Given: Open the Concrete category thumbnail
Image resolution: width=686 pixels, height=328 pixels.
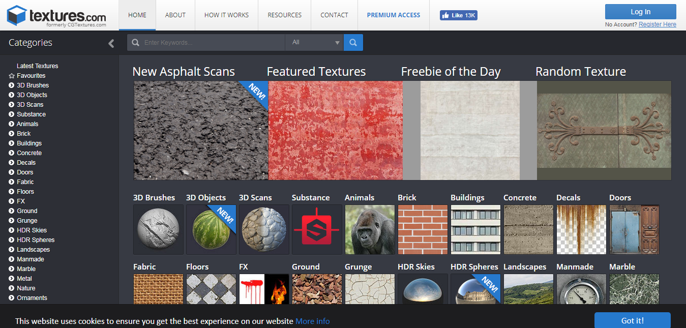Looking at the screenshot, I should (x=528, y=229).
